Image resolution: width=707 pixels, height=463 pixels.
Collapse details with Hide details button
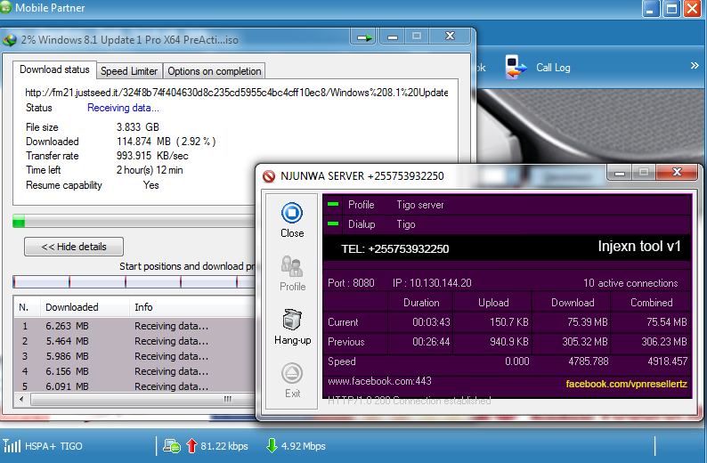[x=74, y=247]
